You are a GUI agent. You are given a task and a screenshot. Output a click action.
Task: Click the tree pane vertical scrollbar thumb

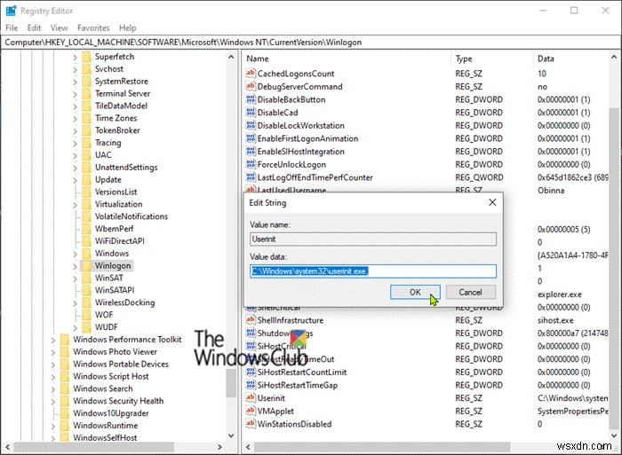click(x=231, y=382)
